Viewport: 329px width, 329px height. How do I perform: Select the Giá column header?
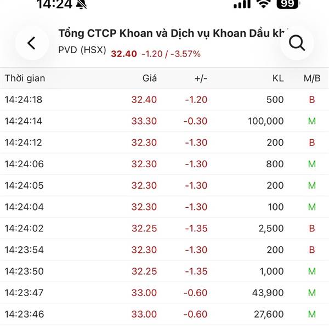click(x=149, y=78)
